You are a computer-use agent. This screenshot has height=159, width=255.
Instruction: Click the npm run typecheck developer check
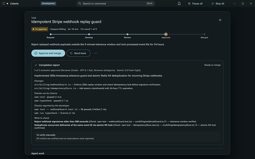click(55, 113)
